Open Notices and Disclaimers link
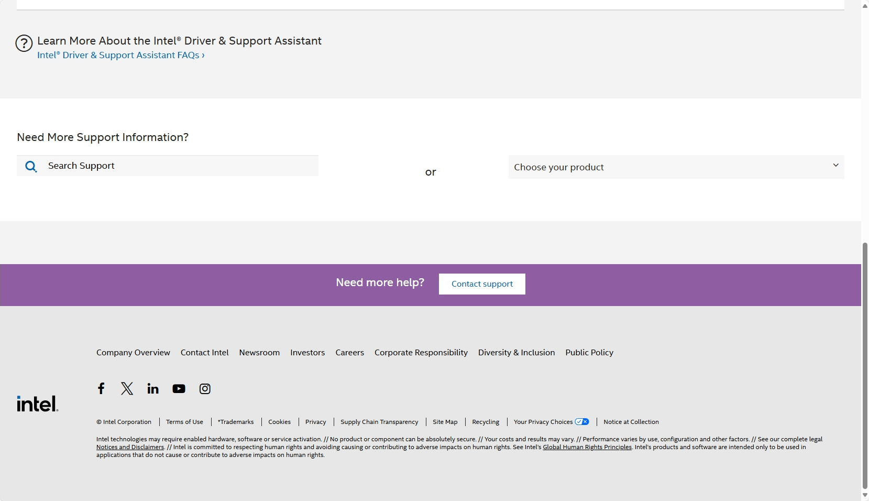869x501 pixels. [x=130, y=447]
